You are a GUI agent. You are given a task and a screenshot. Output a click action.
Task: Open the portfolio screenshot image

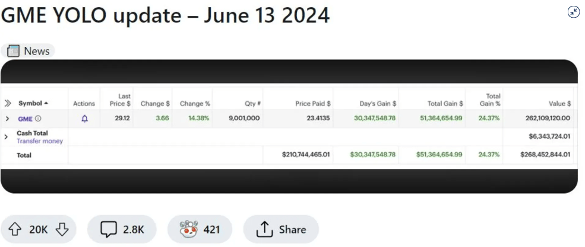(x=289, y=127)
